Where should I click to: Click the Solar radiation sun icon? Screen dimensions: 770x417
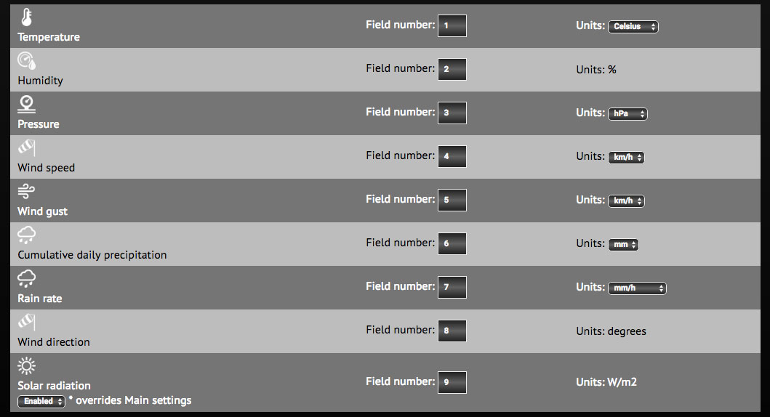point(27,365)
